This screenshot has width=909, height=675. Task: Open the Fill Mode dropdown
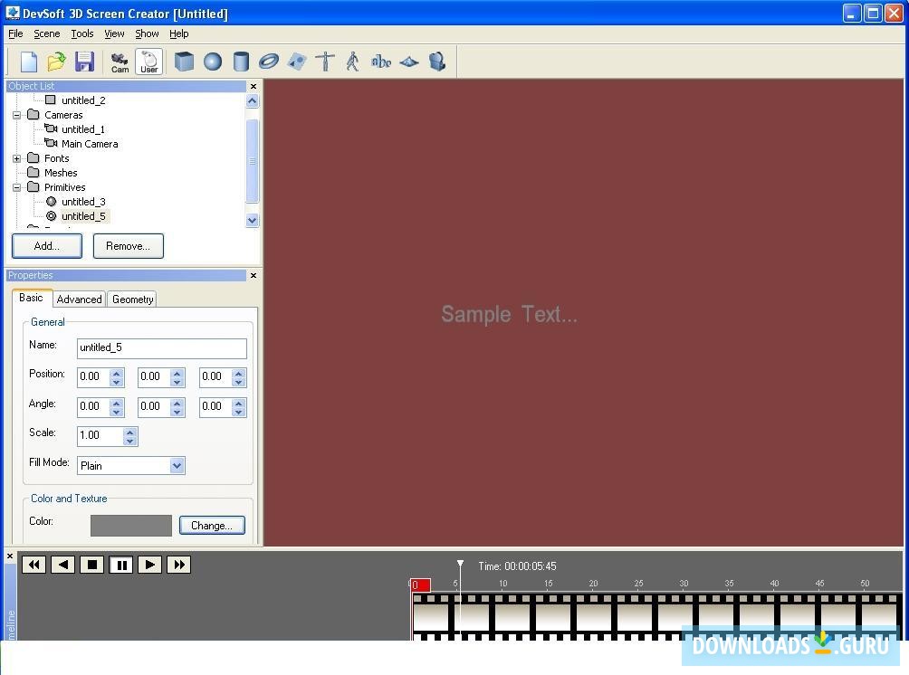pos(177,465)
